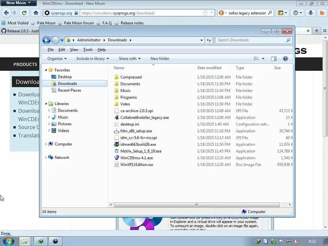Screen dimensions: 328x246
Task: Collapse Libraries tree section
Action: pyautogui.click(x=46, y=103)
